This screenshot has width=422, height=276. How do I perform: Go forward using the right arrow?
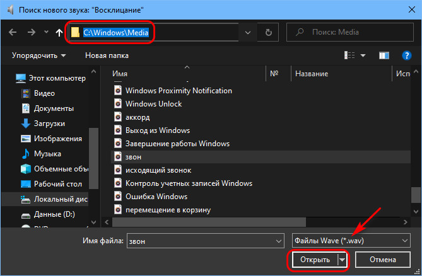click(x=31, y=33)
